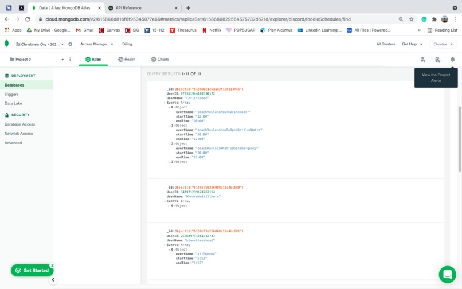Open project alerts bell icon

click(452, 60)
